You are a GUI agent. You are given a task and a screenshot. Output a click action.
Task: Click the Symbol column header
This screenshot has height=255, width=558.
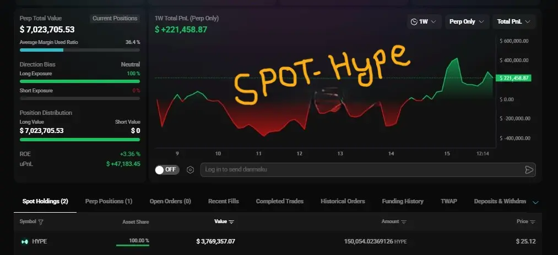(x=28, y=221)
